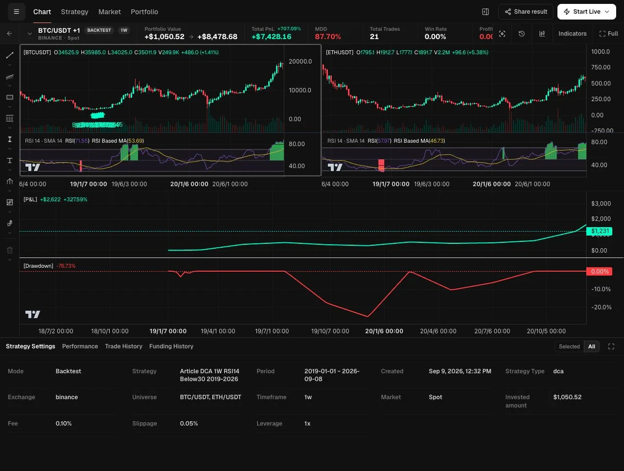Expand the trash tool options chevron

[9, 260]
